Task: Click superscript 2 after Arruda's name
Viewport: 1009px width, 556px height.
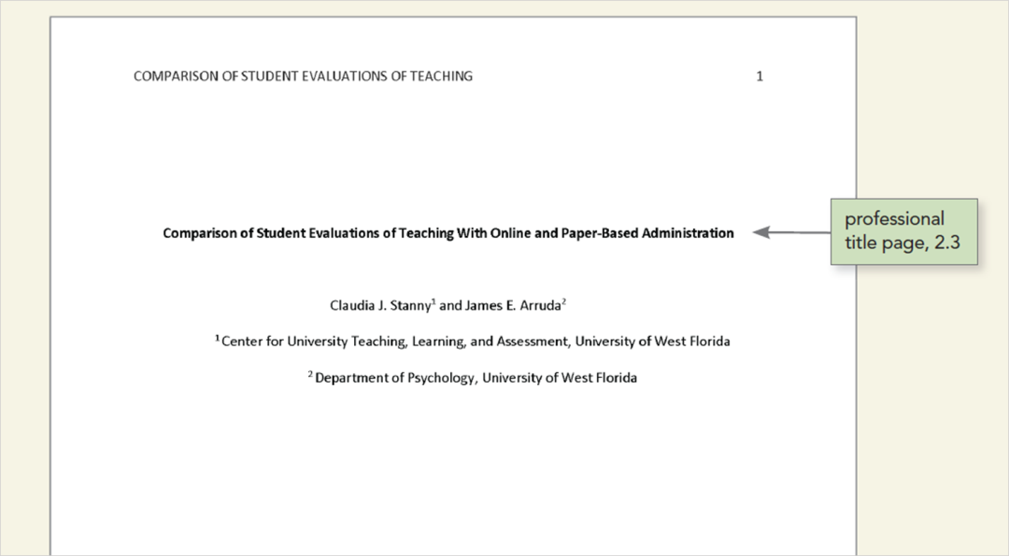Action: coord(564,301)
